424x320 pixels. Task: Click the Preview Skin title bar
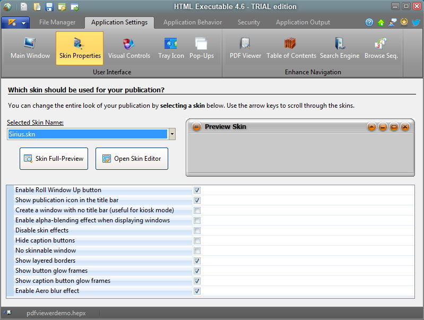tap(300, 127)
